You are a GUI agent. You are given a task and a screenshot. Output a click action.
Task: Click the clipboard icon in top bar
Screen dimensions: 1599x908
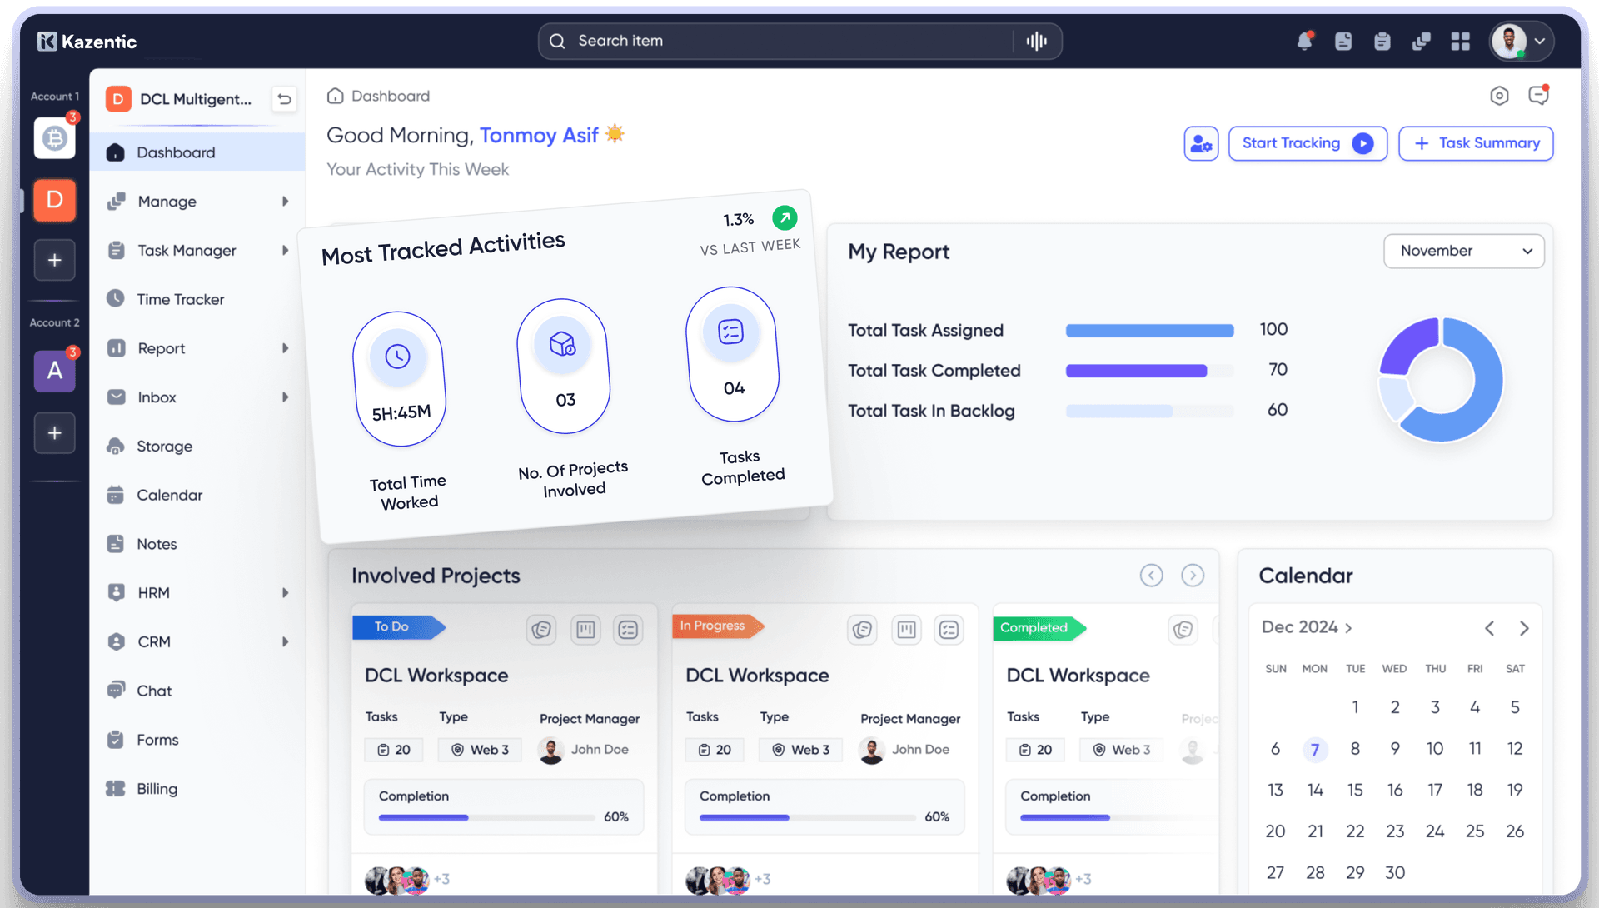(1382, 42)
